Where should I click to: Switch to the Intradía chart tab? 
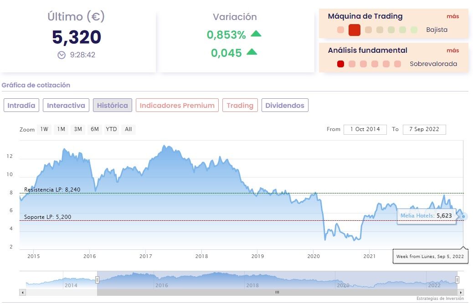tap(21, 106)
